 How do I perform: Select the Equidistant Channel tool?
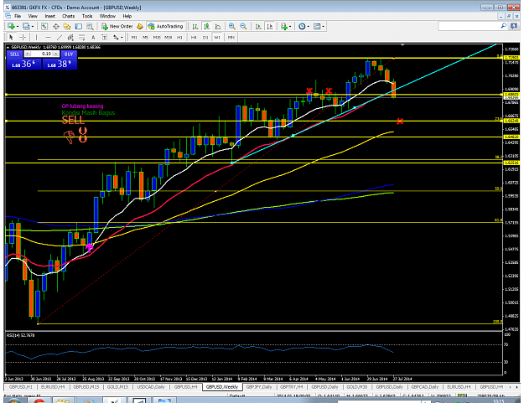point(70,38)
